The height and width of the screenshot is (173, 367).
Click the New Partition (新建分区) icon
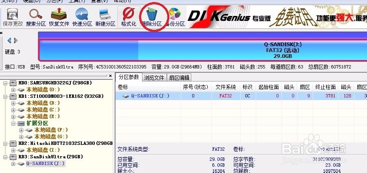[x=105, y=17]
